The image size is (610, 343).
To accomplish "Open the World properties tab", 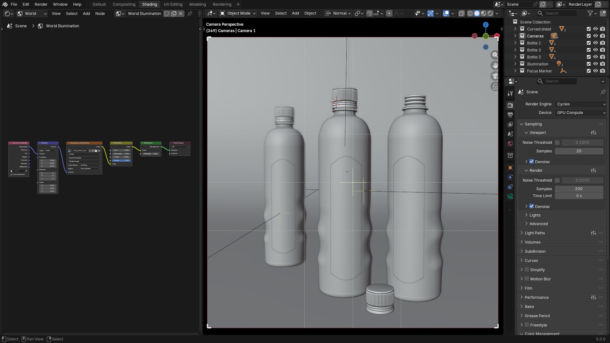I will 510,144.
